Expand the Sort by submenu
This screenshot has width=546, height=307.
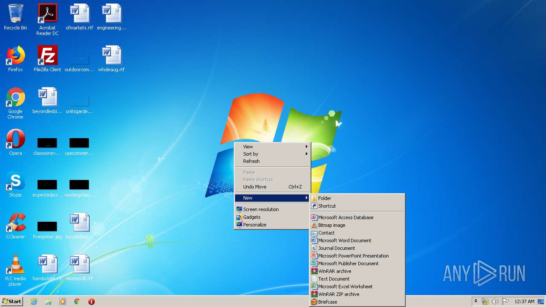tap(272, 154)
